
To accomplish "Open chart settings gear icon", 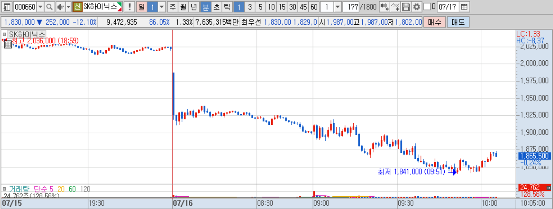I will (x=416, y=7).
